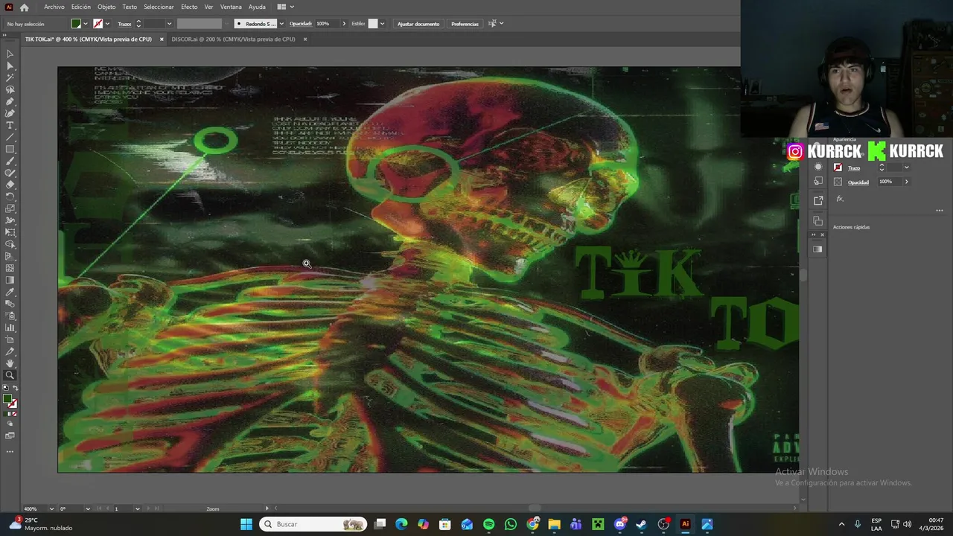This screenshot has height=536, width=953.
Task: Select the Gradient tool
Action: tap(10, 280)
